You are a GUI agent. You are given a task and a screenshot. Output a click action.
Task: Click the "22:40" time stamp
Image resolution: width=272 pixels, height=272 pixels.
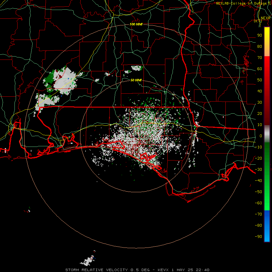pos(202,270)
